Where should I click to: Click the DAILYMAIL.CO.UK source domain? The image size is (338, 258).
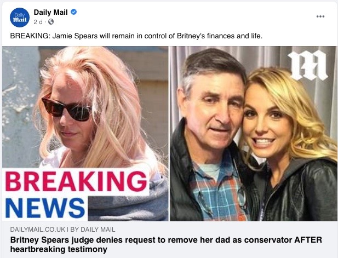37,230
